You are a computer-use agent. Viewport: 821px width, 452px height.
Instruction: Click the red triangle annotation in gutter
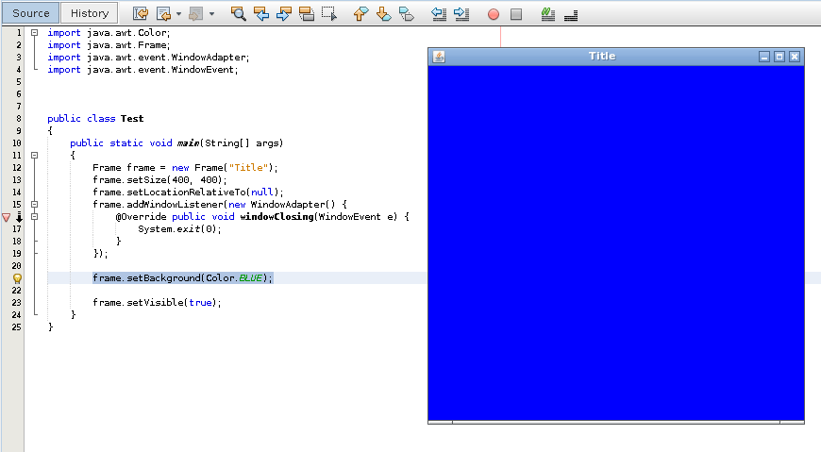tap(7, 217)
